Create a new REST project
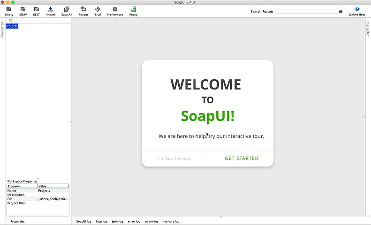This screenshot has width=371, height=225. tap(36, 11)
